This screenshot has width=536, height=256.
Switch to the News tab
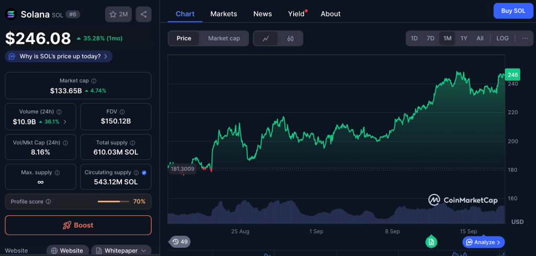coord(262,14)
